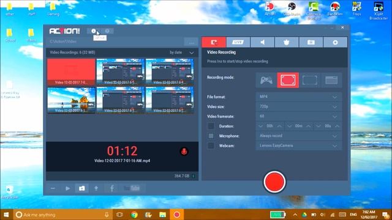Select window recording mode icon
The height and width of the screenshot is (220, 392).
[331, 80]
